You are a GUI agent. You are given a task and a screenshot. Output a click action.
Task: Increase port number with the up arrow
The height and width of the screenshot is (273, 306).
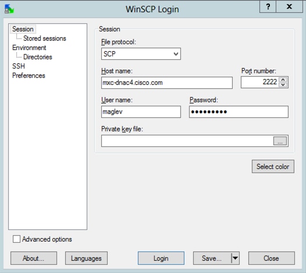pos(283,80)
